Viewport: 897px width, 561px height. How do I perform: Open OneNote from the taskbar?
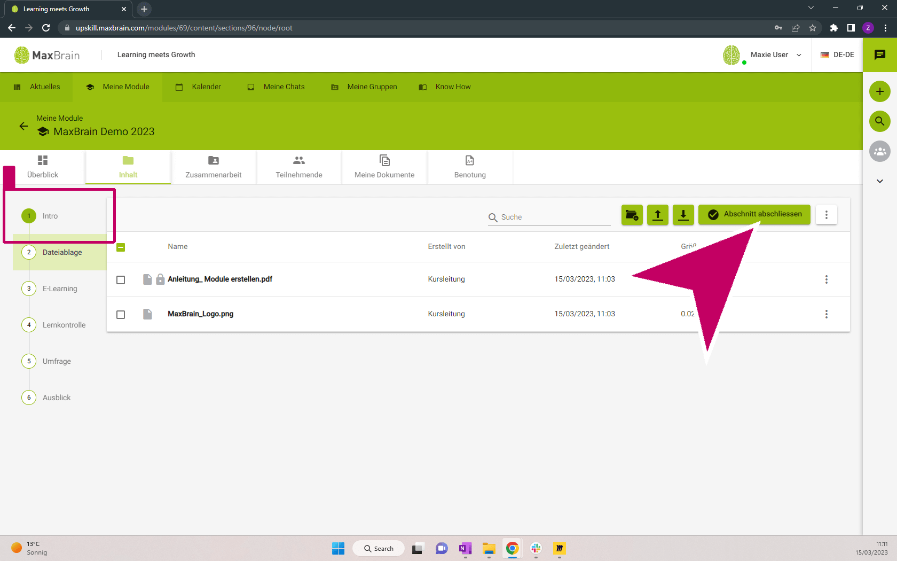click(x=466, y=548)
